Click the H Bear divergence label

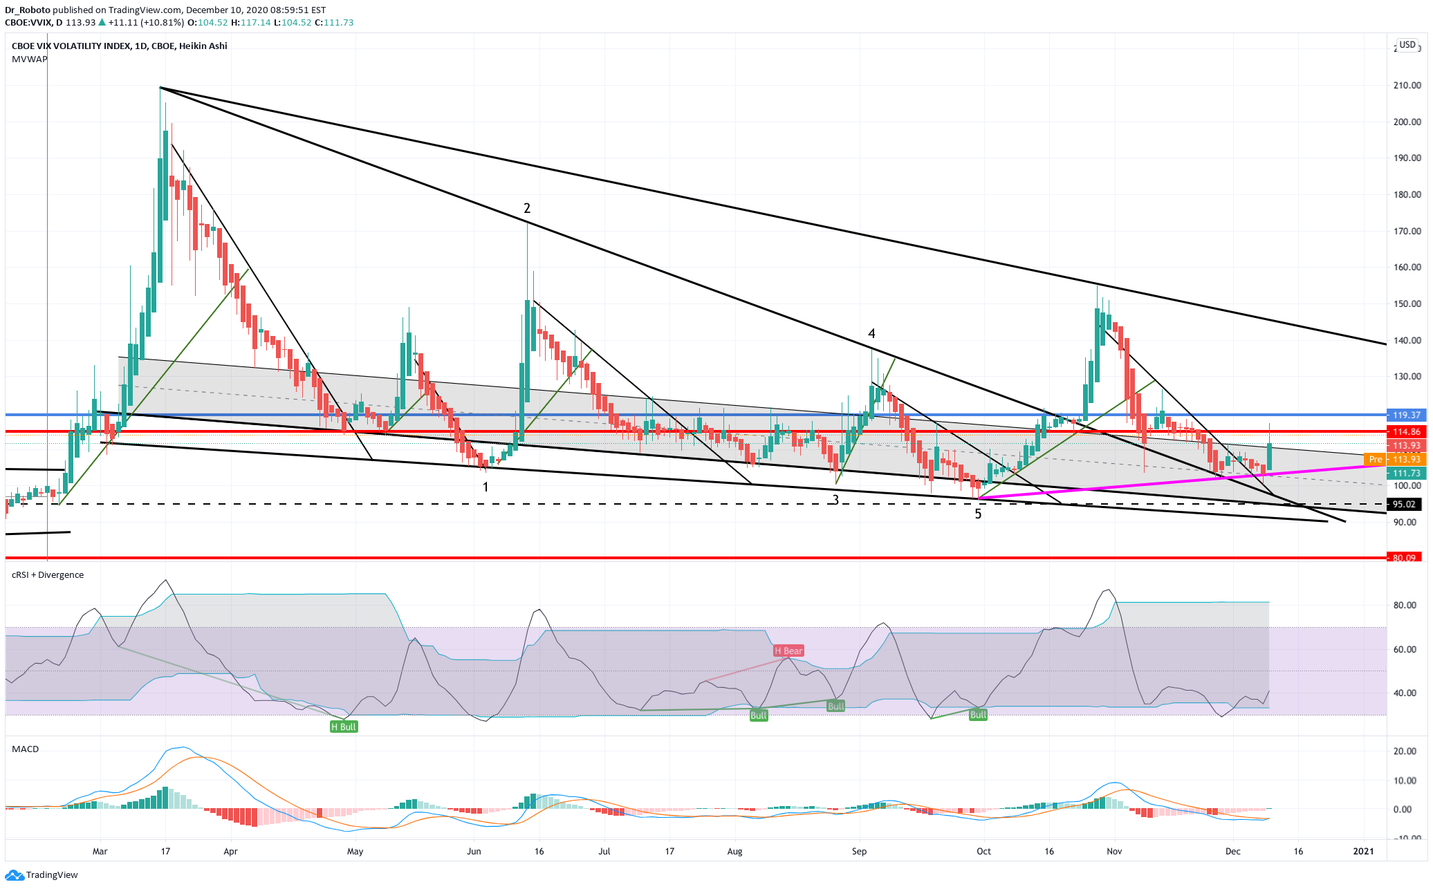(x=788, y=651)
